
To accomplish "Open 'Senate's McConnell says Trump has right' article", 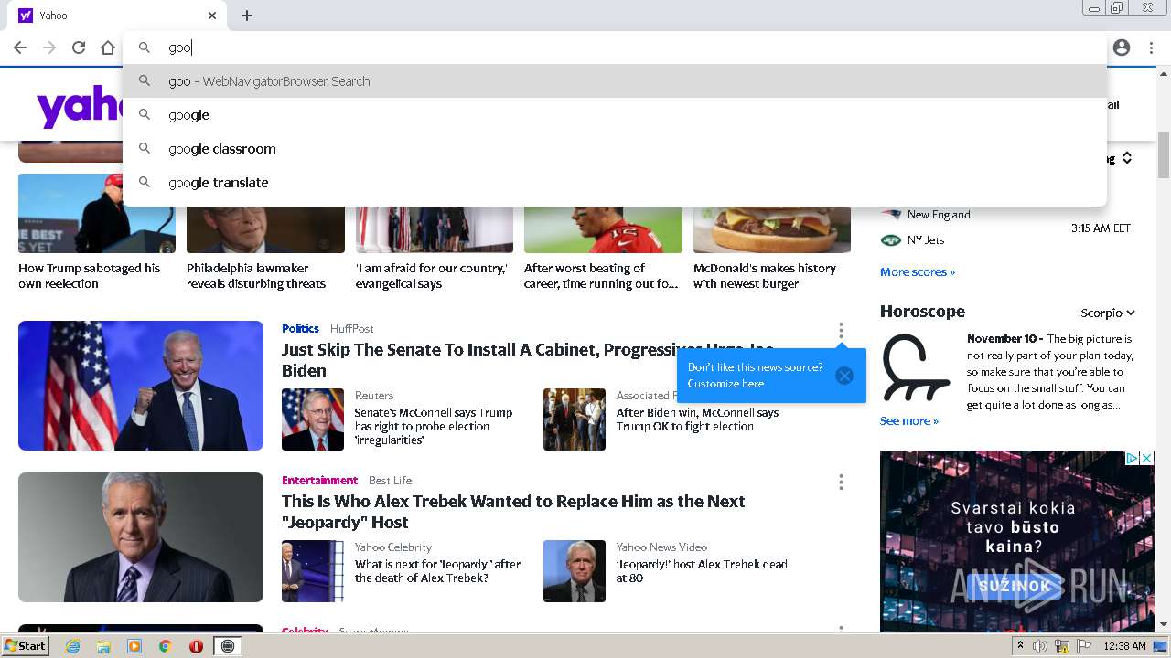I will [434, 426].
